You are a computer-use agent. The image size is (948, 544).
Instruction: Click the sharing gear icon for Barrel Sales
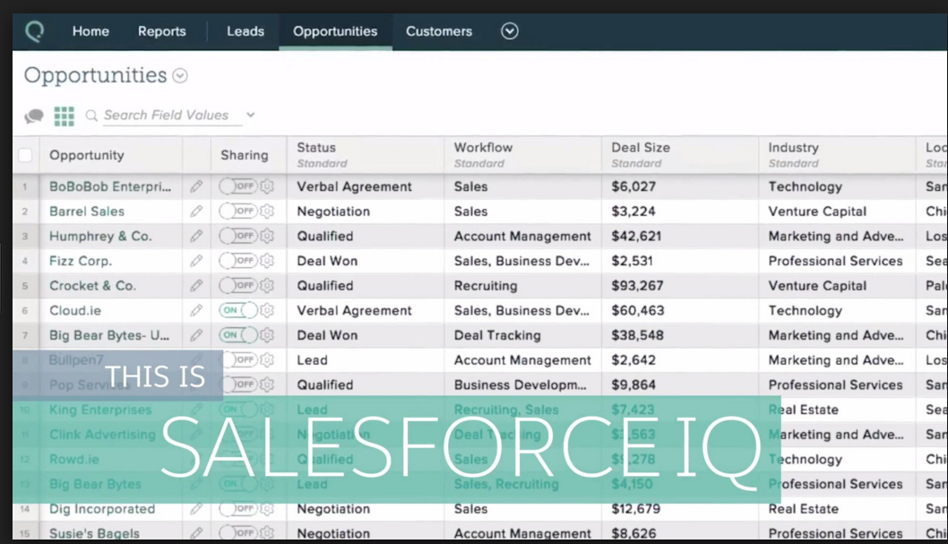(267, 211)
